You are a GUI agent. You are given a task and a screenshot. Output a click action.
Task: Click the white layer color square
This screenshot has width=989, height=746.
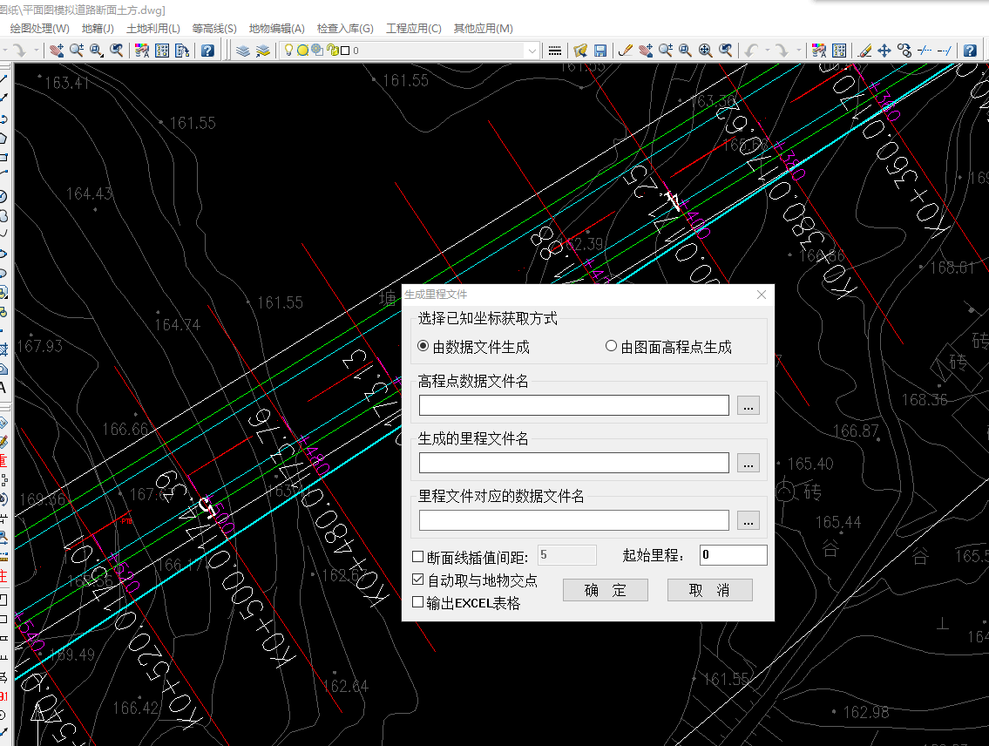[x=345, y=51]
